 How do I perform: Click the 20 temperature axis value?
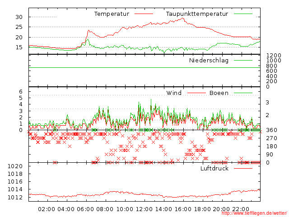[19, 38]
